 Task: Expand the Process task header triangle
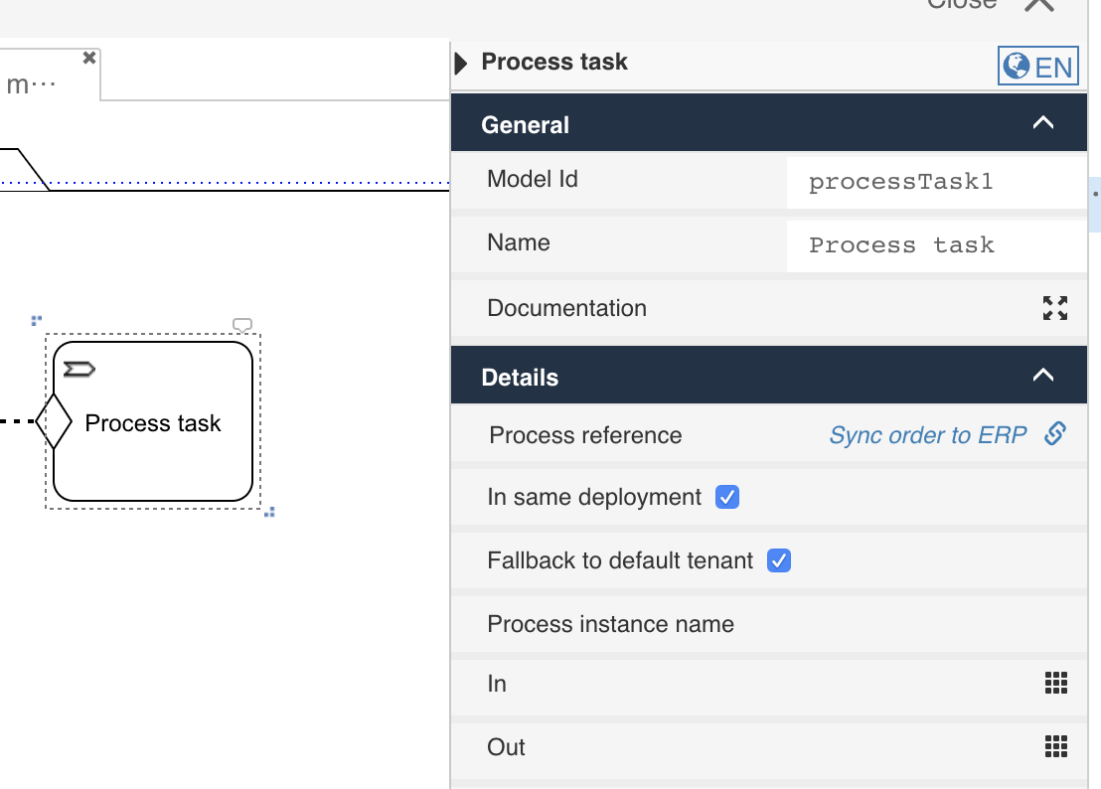click(x=459, y=63)
